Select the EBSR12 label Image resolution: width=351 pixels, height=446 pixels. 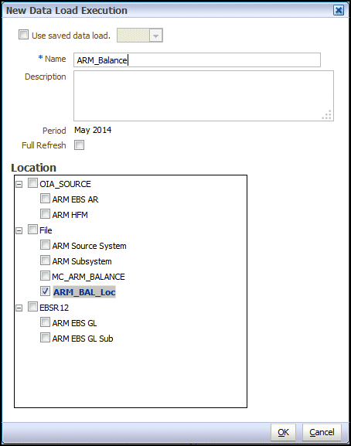54,308
